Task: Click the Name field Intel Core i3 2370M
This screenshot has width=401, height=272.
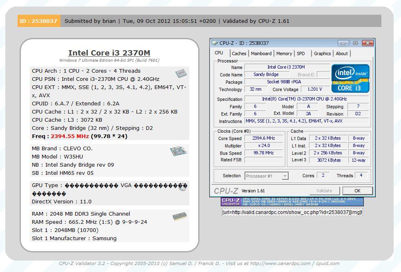Action: 287,67
